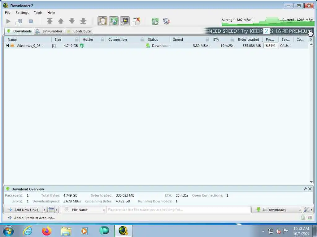Click the package icon beside Windows_9_98
Viewport: 317px width, 237px height.
pyautogui.click(x=12, y=46)
